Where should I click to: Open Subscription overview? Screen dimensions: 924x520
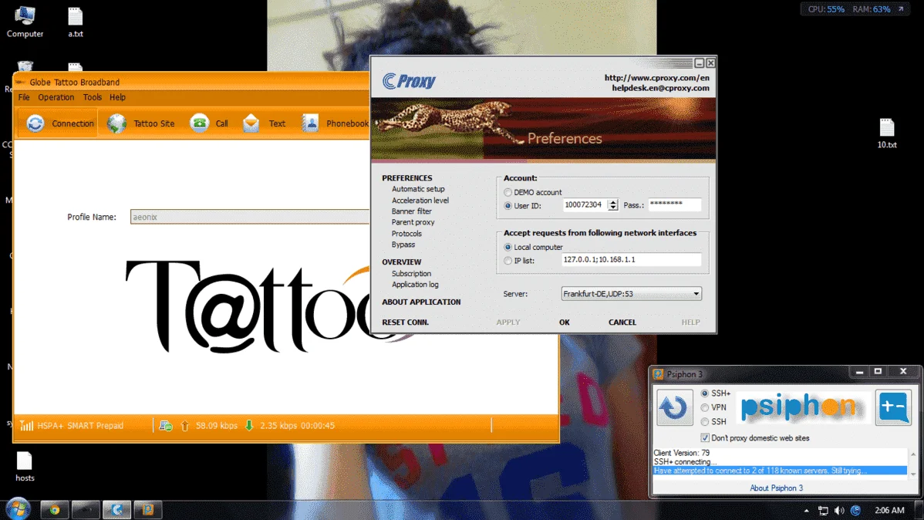[x=411, y=274]
